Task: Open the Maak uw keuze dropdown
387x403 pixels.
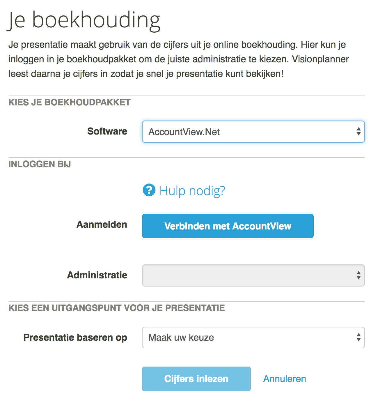Action: pyautogui.click(x=253, y=337)
